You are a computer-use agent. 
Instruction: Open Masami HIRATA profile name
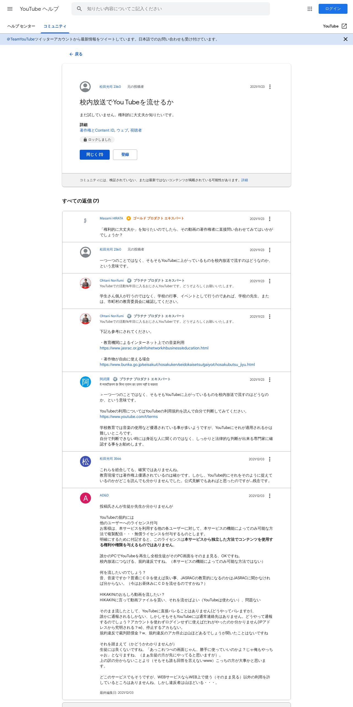111,218
